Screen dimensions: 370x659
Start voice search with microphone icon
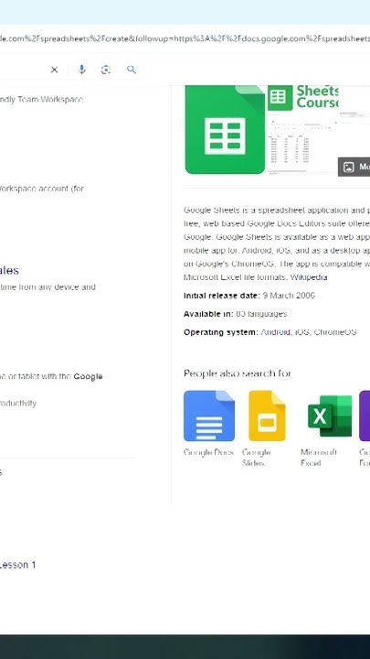coord(82,70)
